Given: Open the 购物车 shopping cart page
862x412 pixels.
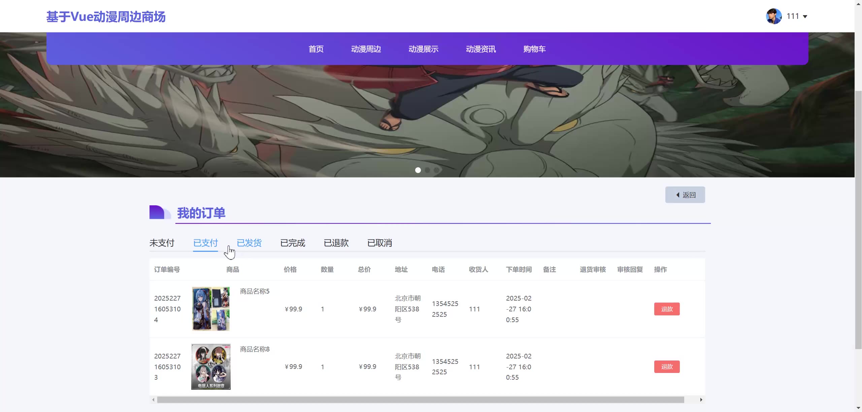Looking at the screenshot, I should coord(534,49).
